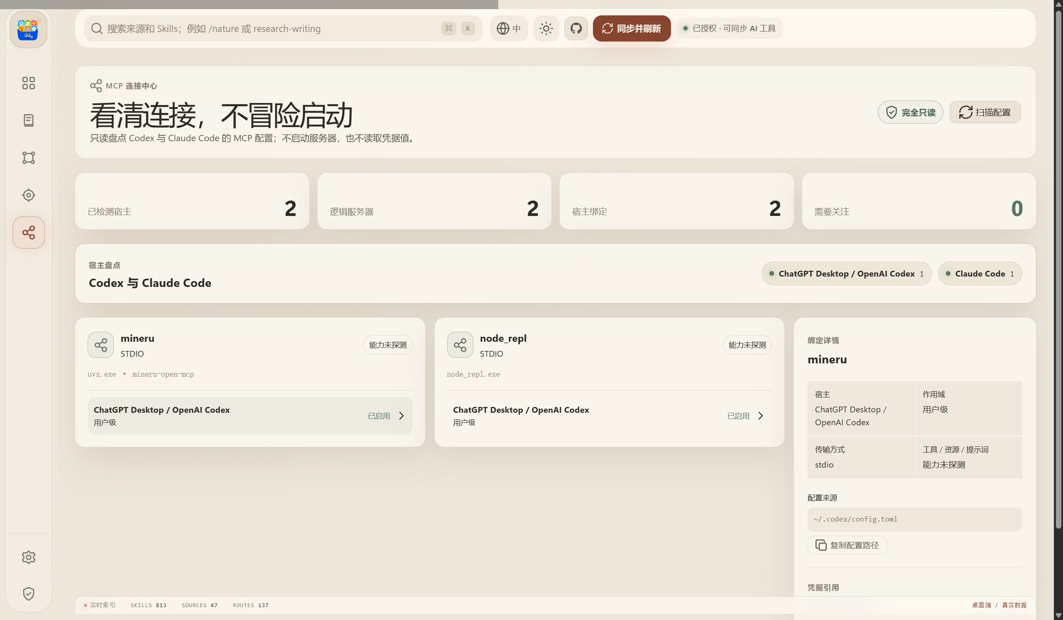
Task: Click node_repl.exe command text
Action: coord(473,374)
